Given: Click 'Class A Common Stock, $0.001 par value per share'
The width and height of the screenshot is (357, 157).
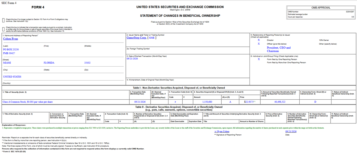Looking at the screenshot, I should [28, 102].
